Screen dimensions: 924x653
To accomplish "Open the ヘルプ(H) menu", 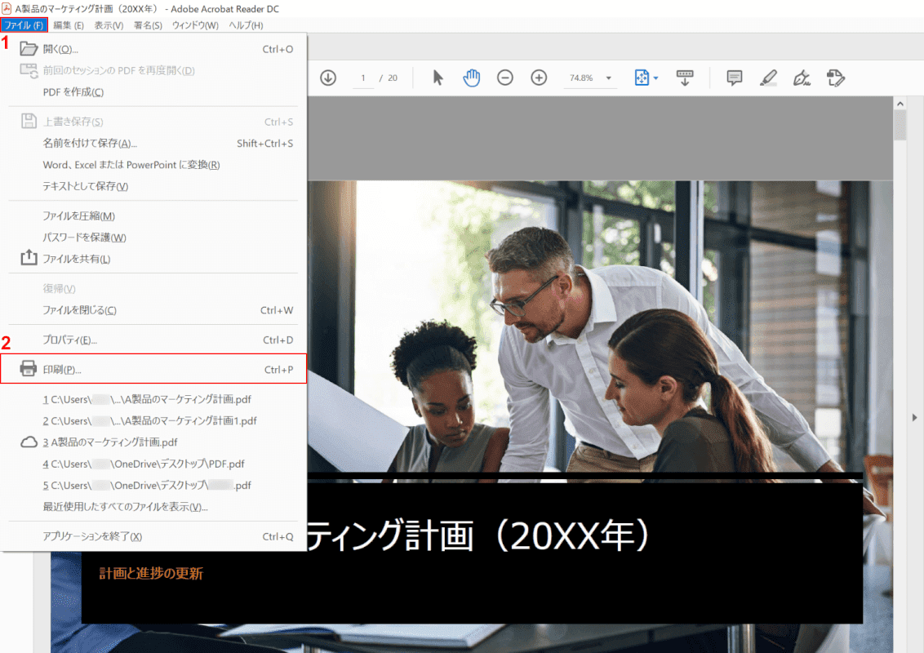I will 246,25.
